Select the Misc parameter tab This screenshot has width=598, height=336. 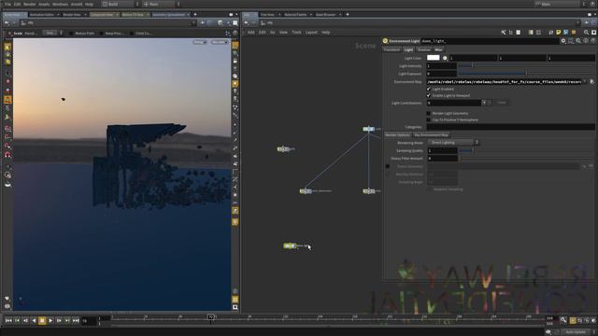click(x=438, y=49)
